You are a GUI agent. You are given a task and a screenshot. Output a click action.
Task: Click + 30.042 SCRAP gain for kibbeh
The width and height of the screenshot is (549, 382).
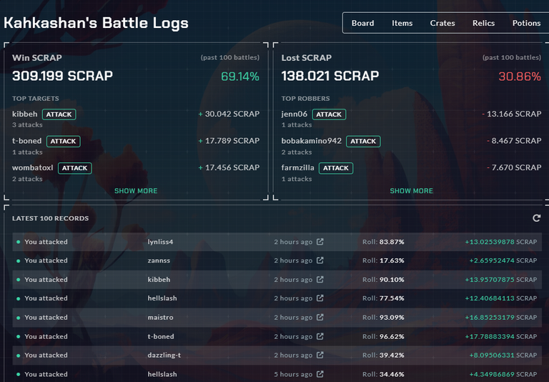pos(229,114)
